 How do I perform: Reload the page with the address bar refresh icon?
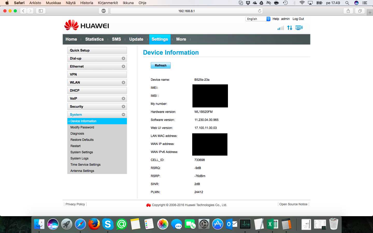tap(260, 11)
